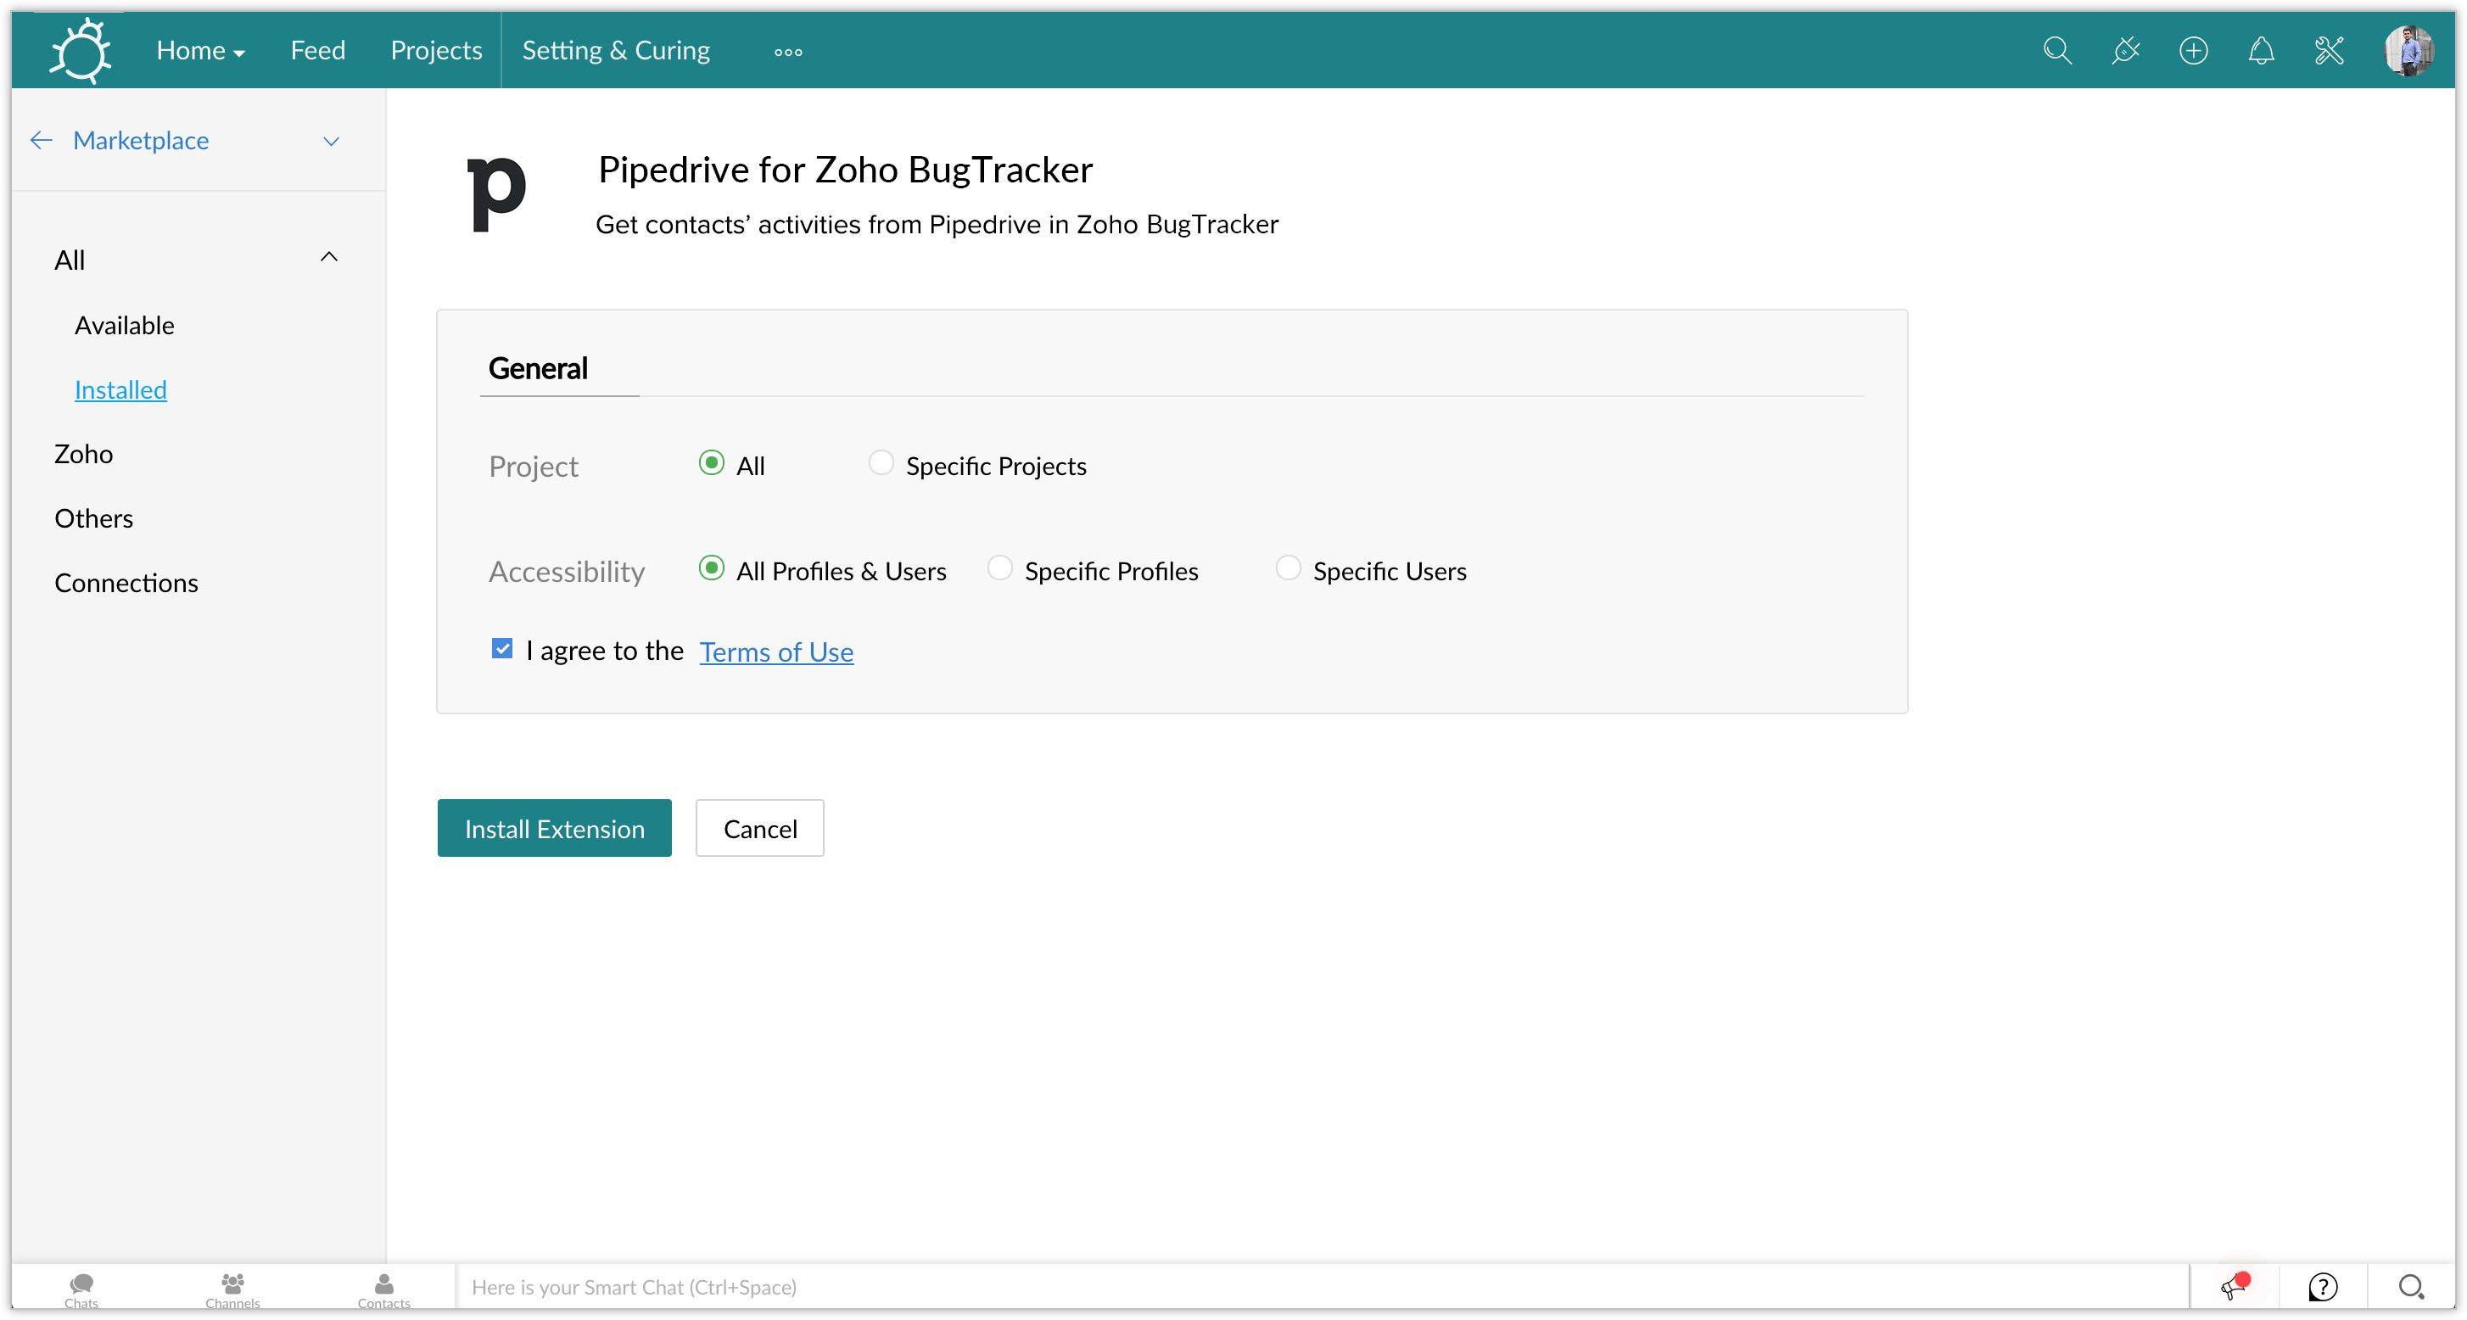This screenshot has width=2467, height=1320.
Task: Open the help question mark icon
Action: [x=2323, y=1286]
